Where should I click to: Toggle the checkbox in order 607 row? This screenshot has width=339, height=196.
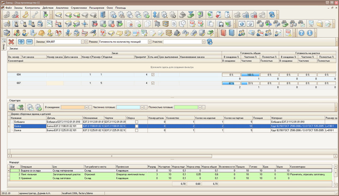click(153, 83)
